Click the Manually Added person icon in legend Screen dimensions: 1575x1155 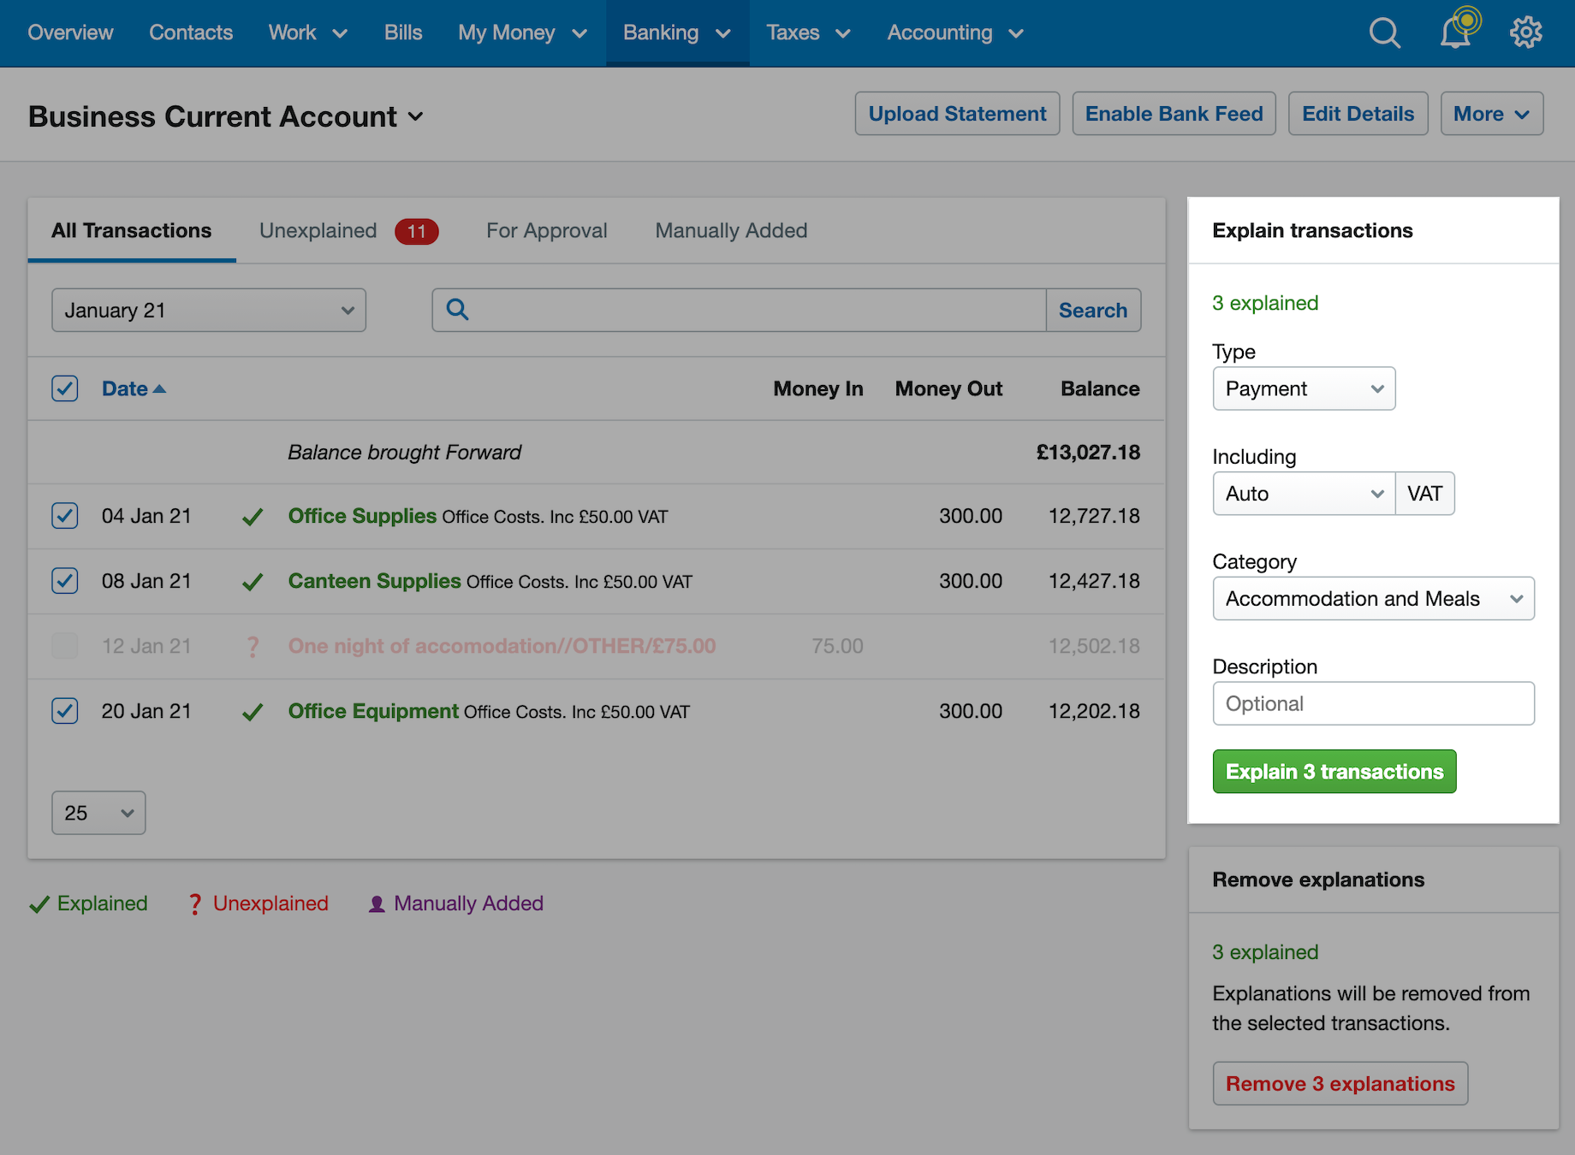377,904
